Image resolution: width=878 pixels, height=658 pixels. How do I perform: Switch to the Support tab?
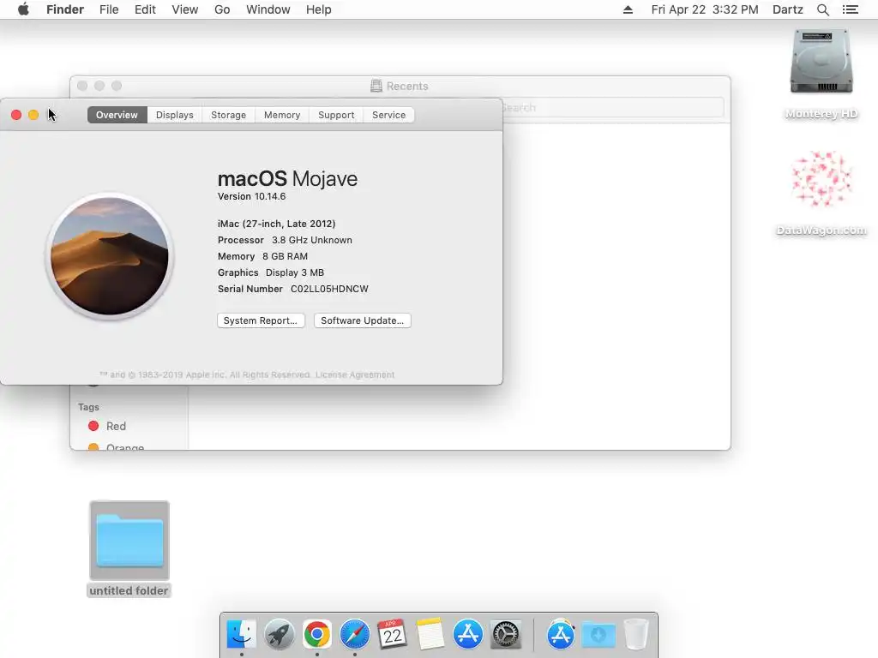coord(336,115)
